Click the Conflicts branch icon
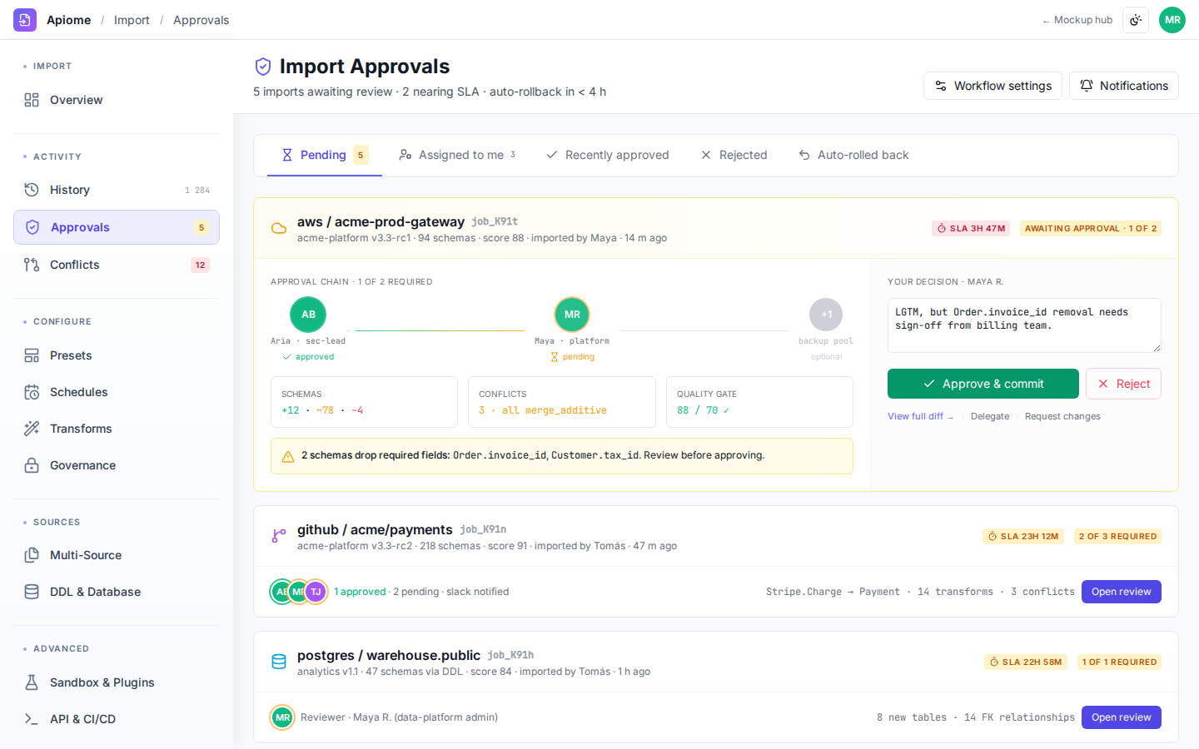1199x749 pixels. point(32,265)
